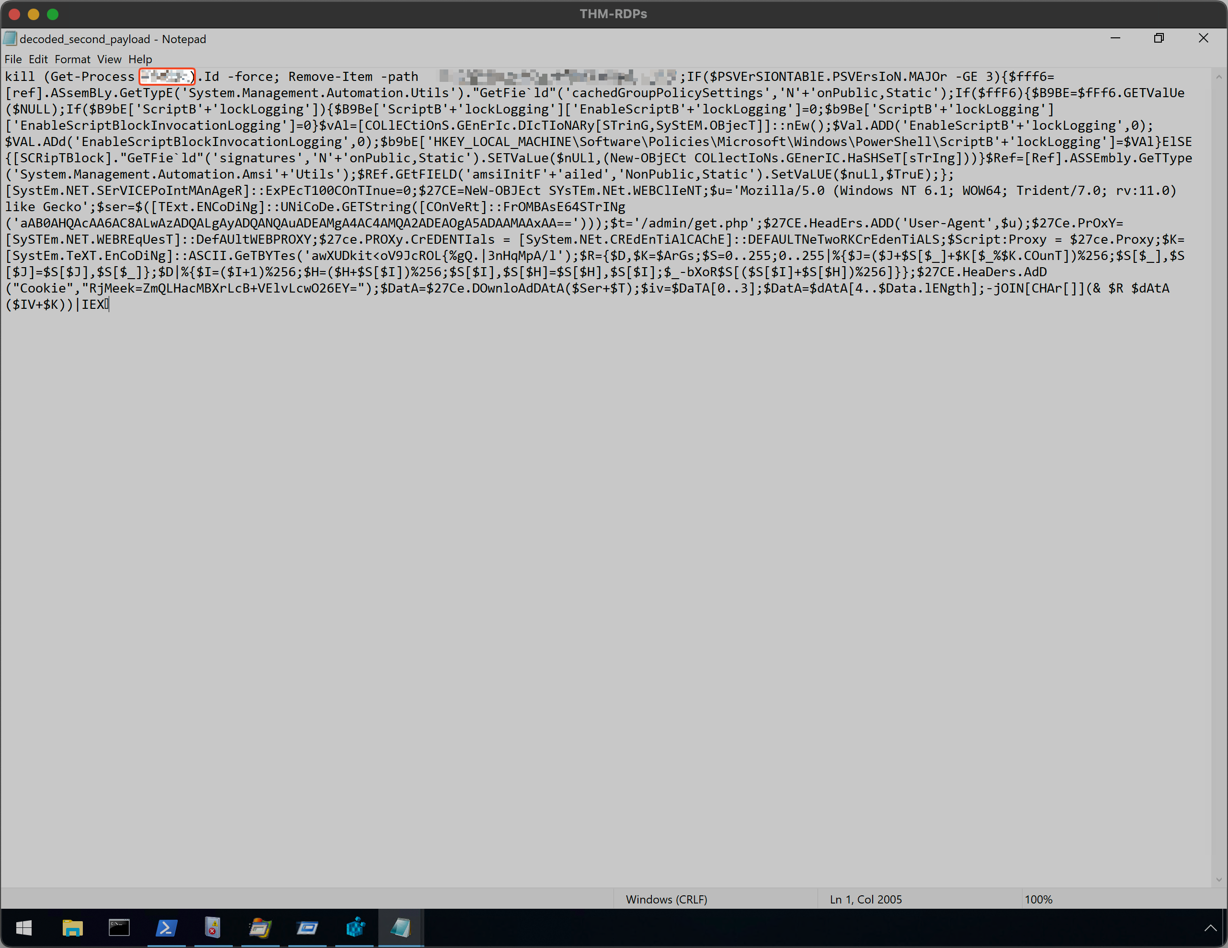Open the File menu in Notepad
The width and height of the screenshot is (1228, 948).
tap(13, 59)
